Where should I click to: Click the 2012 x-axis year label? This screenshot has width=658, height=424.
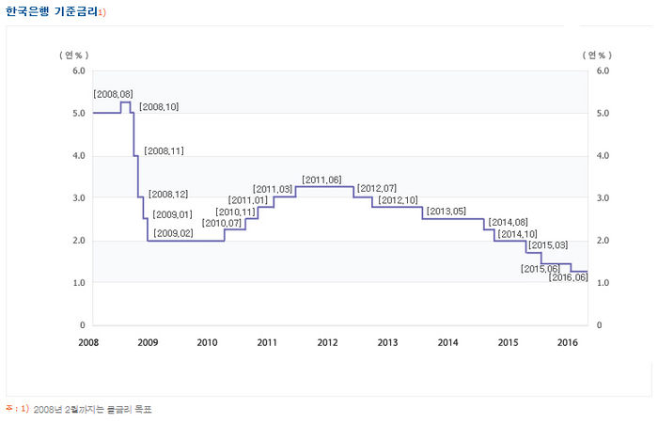[327, 342]
